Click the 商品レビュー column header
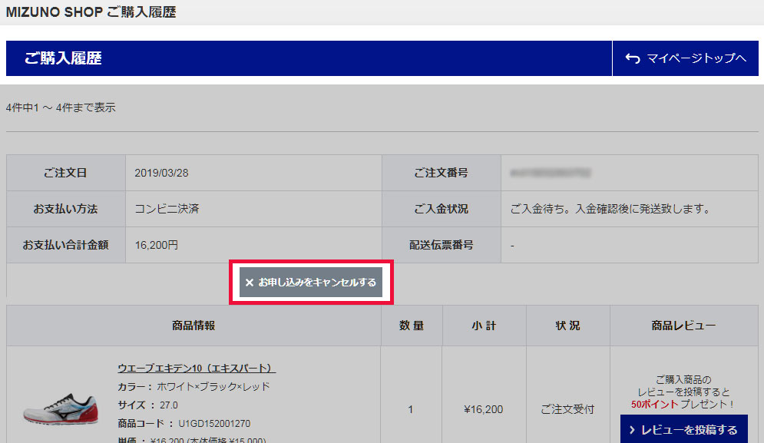Viewport: 764px width, 443px height. click(x=683, y=326)
